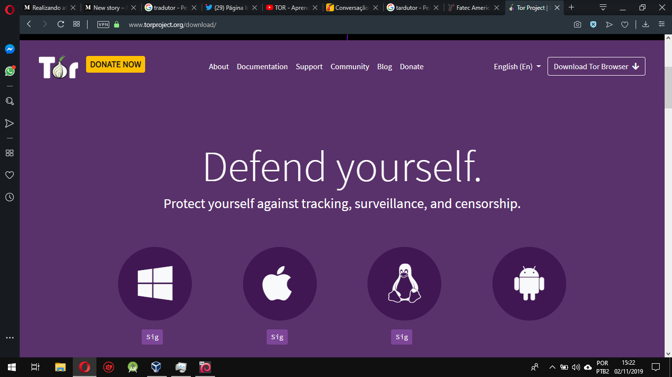Screen dimensions: 672x377
Task: Open History clock in sidebar
Action: (x=9, y=197)
